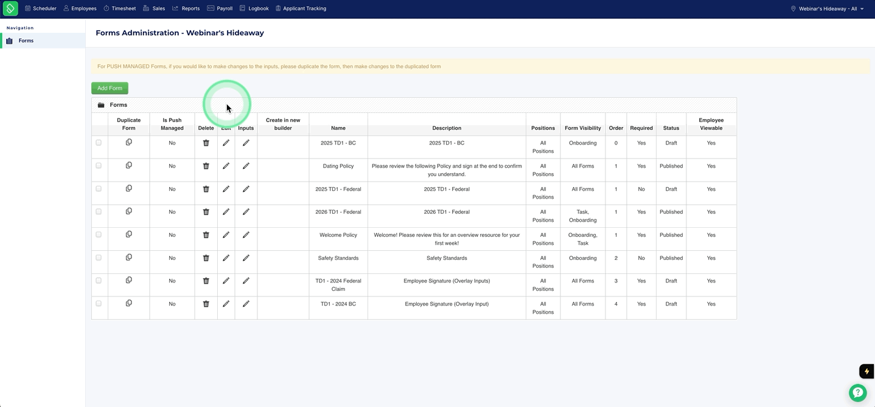Duplicate the Safety Standards form
Image resolution: width=875 pixels, height=407 pixels.
pos(128,258)
